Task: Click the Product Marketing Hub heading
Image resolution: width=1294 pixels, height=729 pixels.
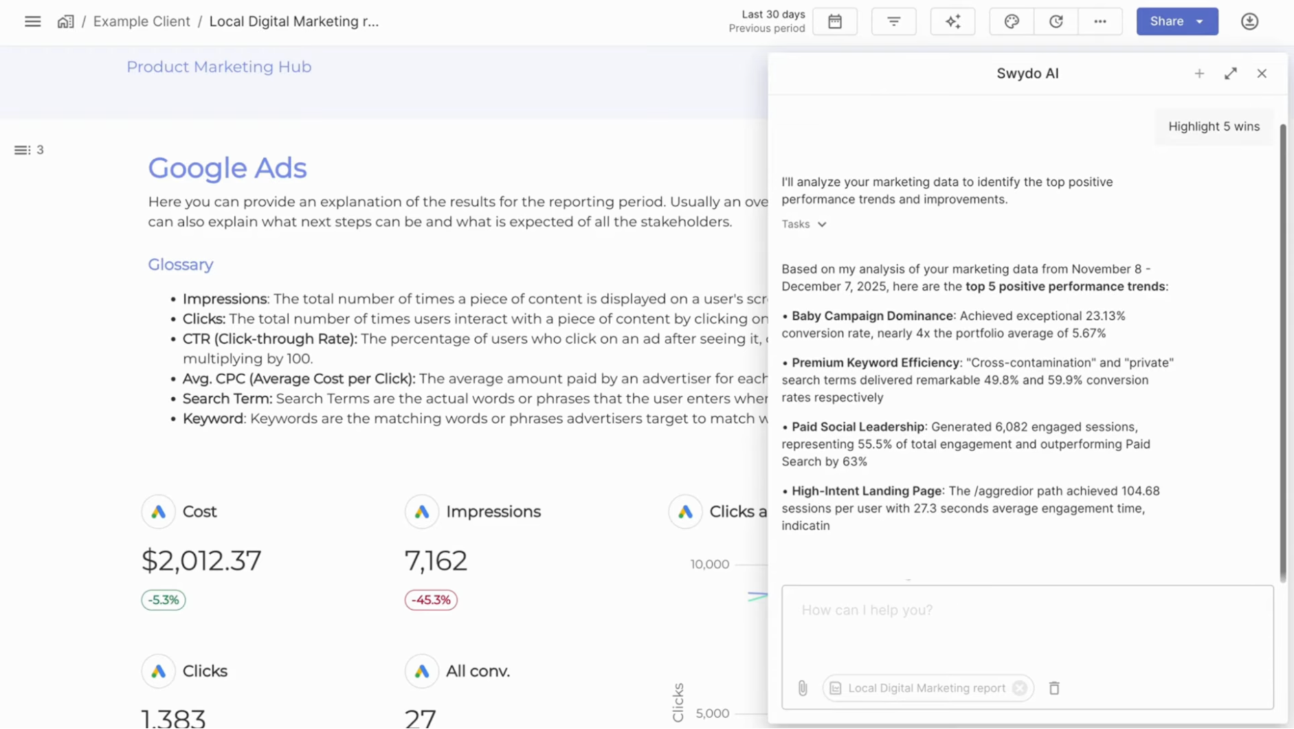Action: [x=219, y=67]
